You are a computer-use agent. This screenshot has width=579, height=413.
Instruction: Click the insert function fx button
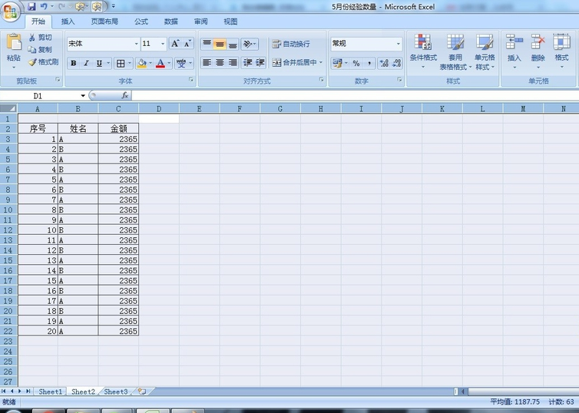pos(125,96)
